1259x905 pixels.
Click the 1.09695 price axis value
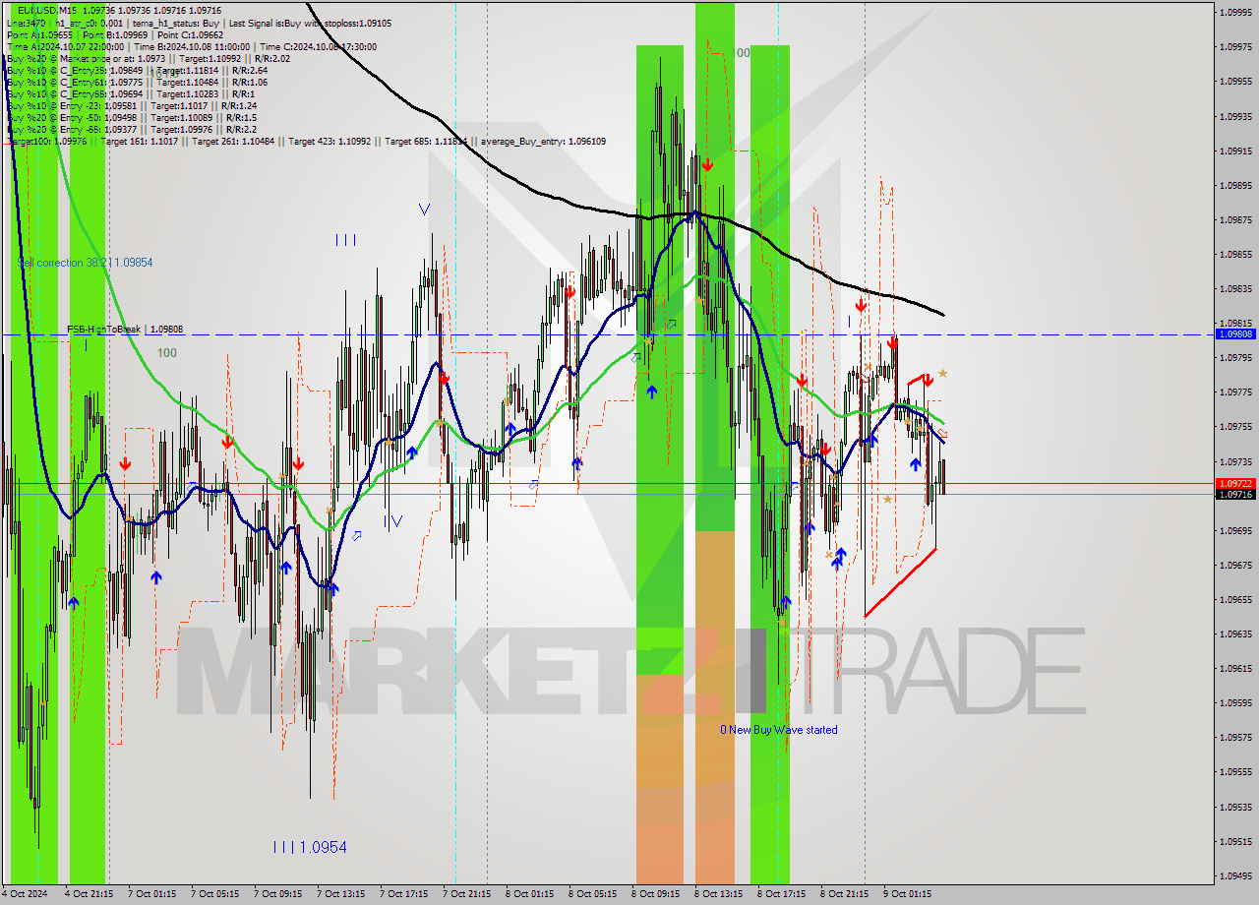click(x=1235, y=530)
